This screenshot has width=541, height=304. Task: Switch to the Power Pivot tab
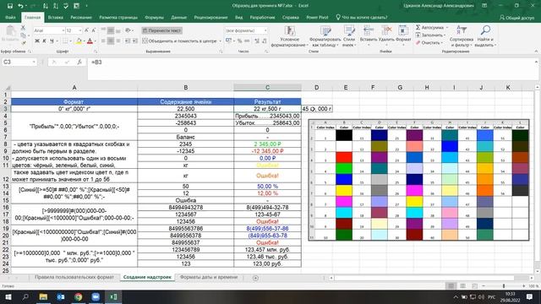pyautogui.click(x=317, y=17)
